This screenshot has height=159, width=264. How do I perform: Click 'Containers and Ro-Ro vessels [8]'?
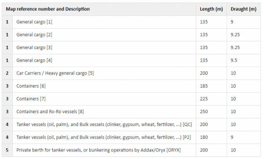(50, 111)
